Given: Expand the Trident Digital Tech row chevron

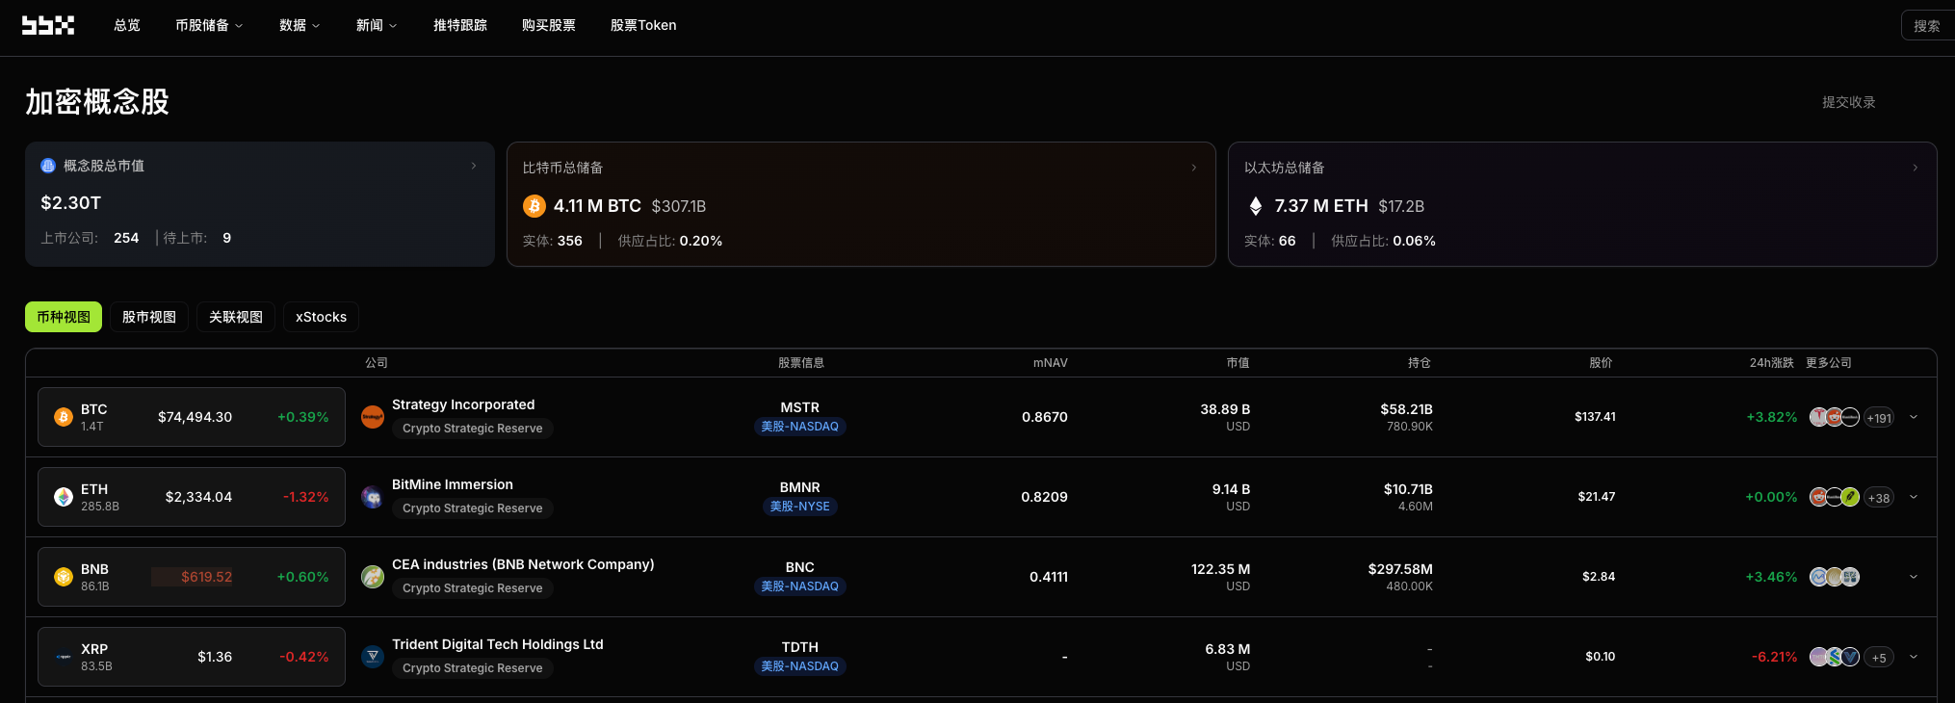Looking at the screenshot, I should (1914, 657).
